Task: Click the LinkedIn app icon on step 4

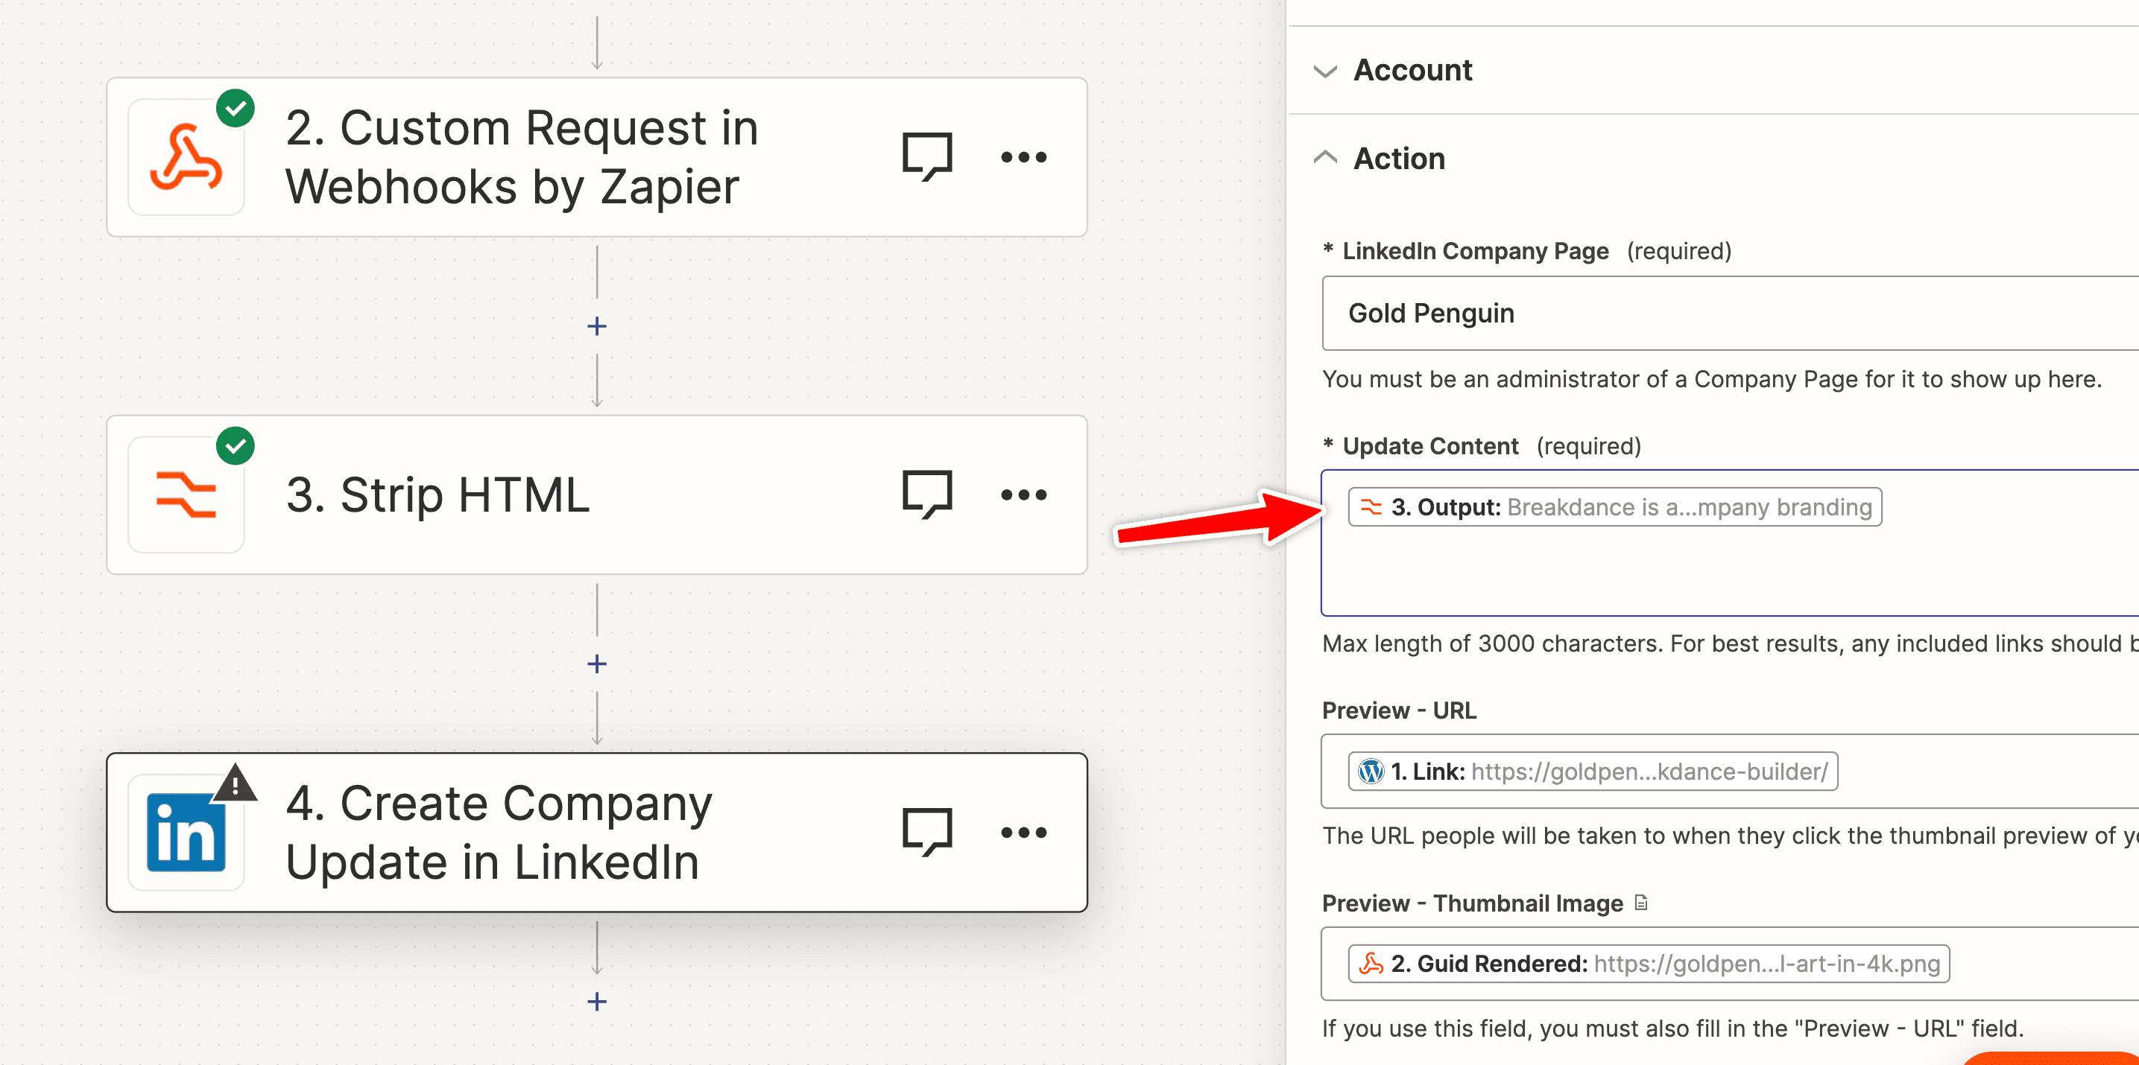Action: (x=186, y=833)
